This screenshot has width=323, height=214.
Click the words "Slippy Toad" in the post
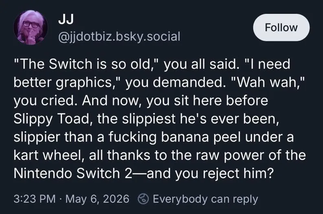pyautogui.click(x=51, y=119)
